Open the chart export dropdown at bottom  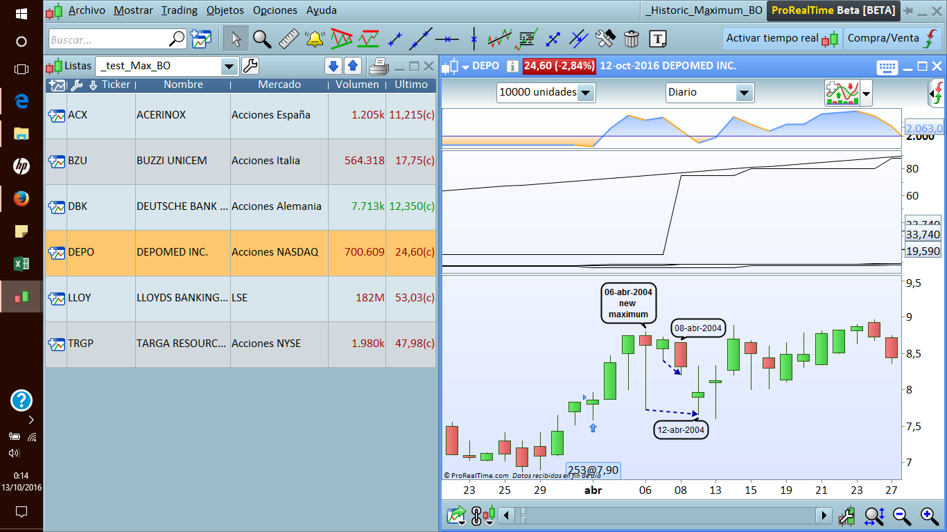coord(457,515)
